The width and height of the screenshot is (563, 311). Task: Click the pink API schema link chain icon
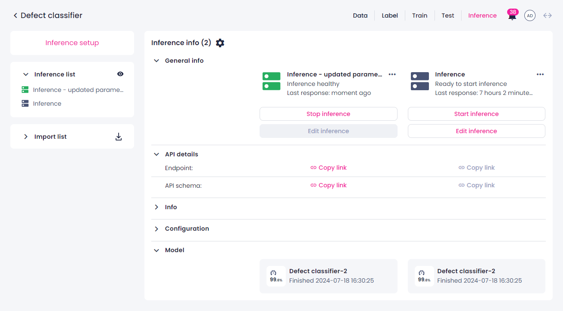(x=313, y=185)
